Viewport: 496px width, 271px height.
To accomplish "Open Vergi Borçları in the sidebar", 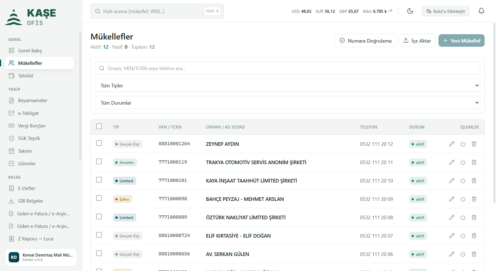I will pos(40,126).
